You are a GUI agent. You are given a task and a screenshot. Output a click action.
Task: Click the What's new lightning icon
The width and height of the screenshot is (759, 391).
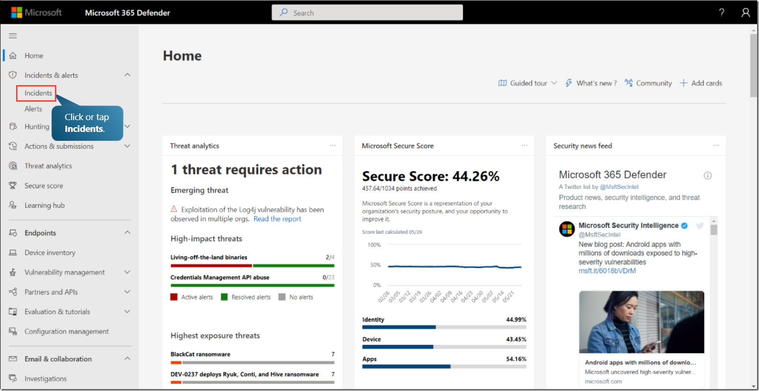point(569,83)
